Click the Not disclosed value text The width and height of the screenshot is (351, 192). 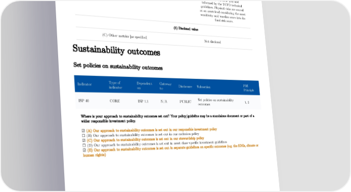212,42
